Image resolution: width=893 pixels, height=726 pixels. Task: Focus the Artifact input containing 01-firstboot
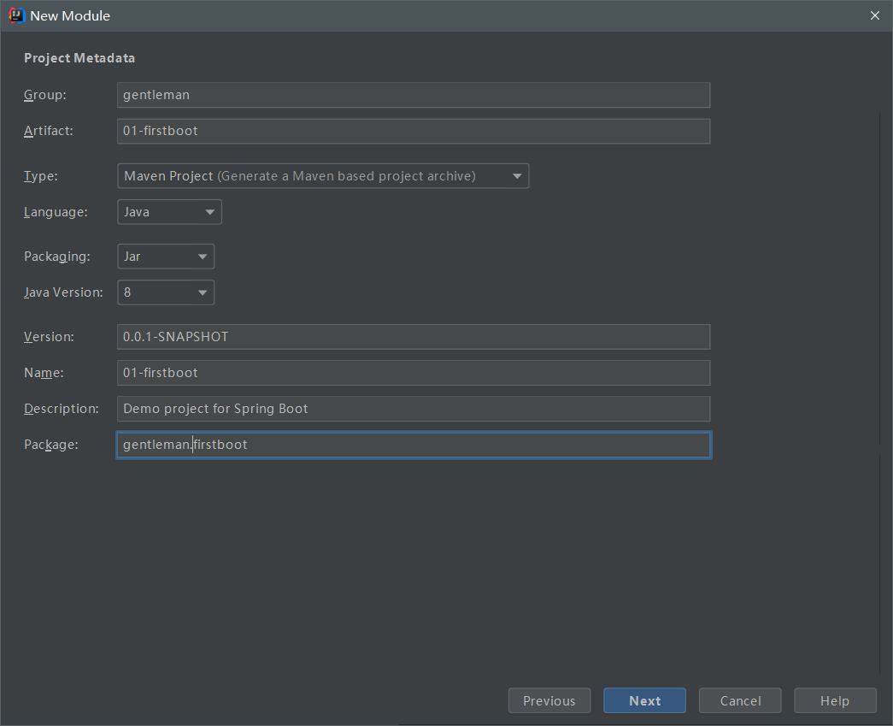coord(413,131)
